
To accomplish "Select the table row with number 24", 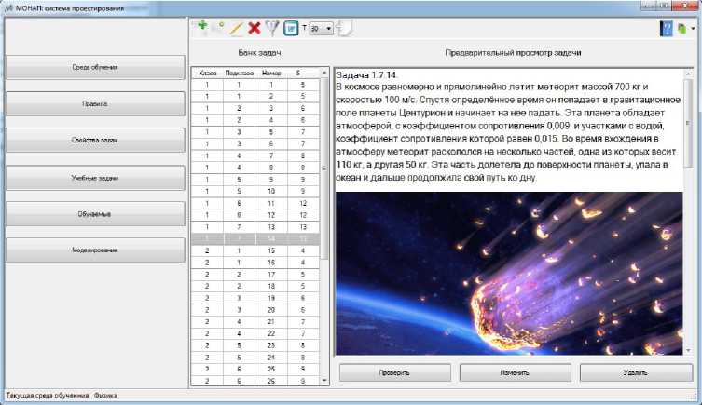I will point(255,358).
